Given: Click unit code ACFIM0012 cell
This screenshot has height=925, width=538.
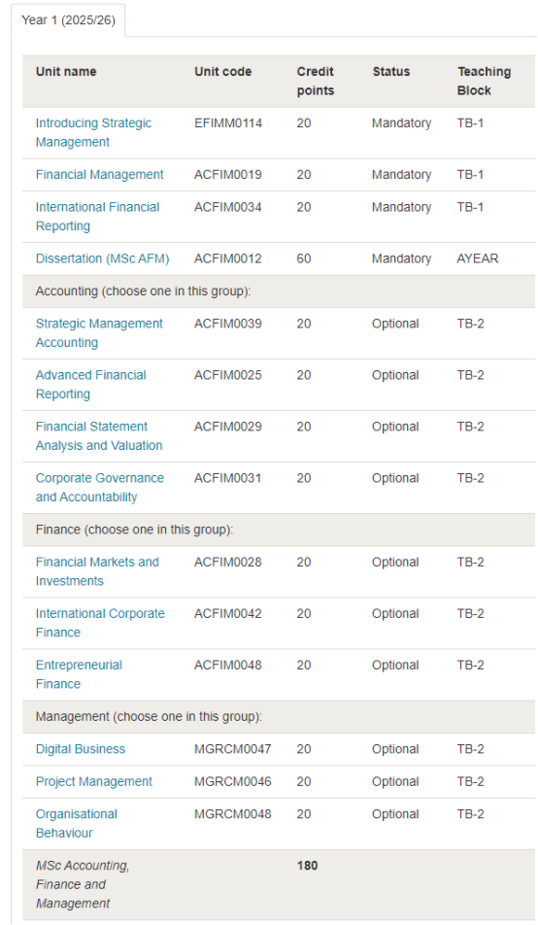Looking at the screenshot, I should [x=227, y=258].
